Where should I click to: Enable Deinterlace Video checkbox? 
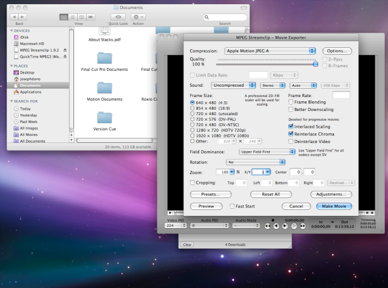coord(291,141)
